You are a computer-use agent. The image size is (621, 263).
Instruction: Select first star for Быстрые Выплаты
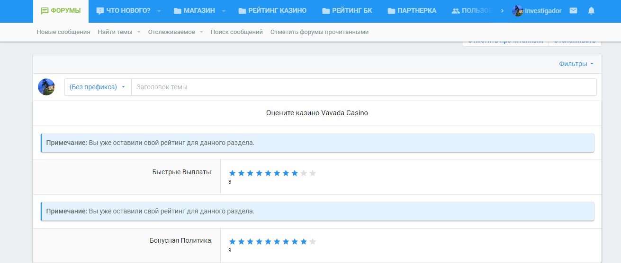232,173
